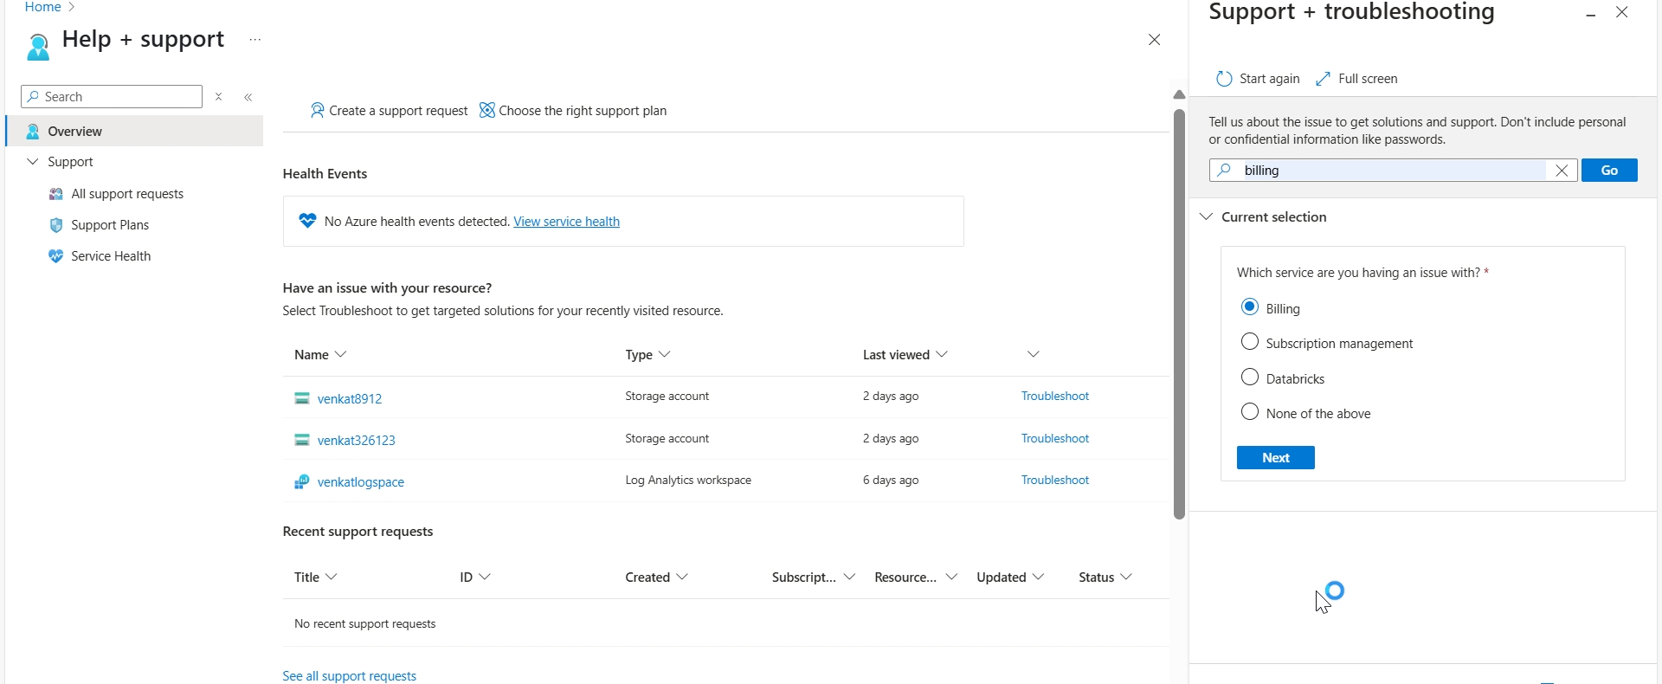Click the Choose the right support plan icon
Screen dimensions: 1662x684
pyautogui.click(x=487, y=111)
